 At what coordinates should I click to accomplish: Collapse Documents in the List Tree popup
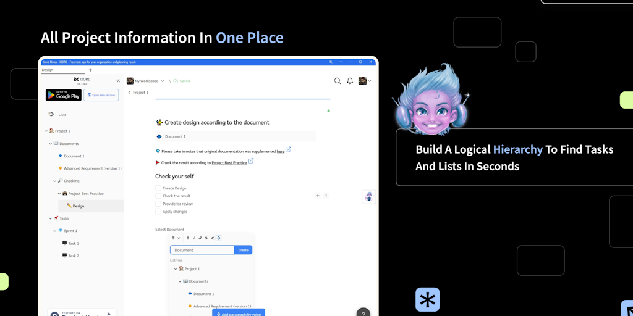[180, 281]
